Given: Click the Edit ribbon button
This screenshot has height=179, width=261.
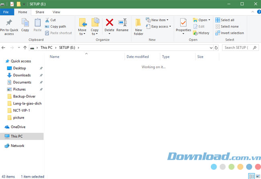Looking at the screenshot, I should pos(199,26).
